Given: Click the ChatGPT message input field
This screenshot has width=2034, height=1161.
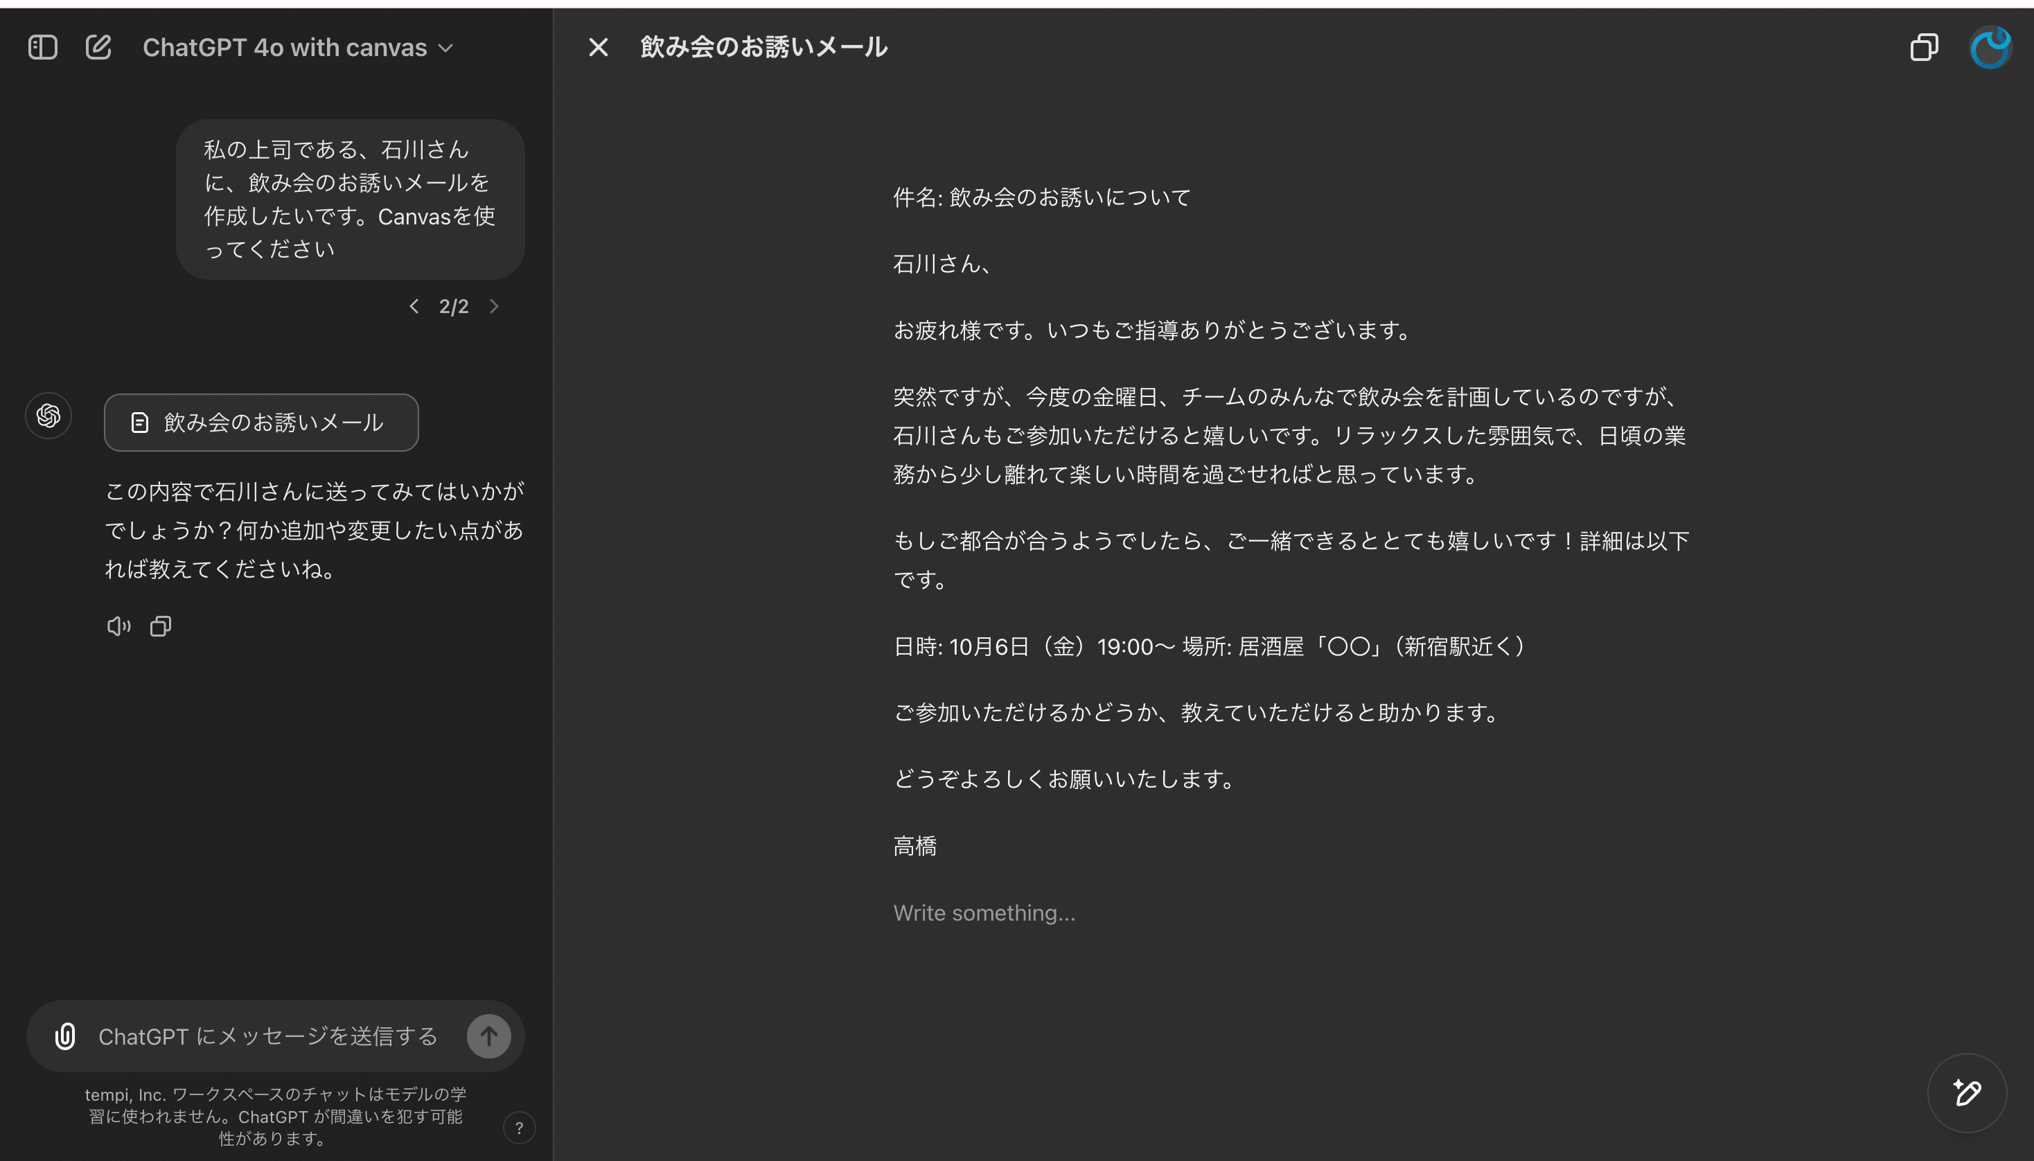Looking at the screenshot, I should 268,1036.
